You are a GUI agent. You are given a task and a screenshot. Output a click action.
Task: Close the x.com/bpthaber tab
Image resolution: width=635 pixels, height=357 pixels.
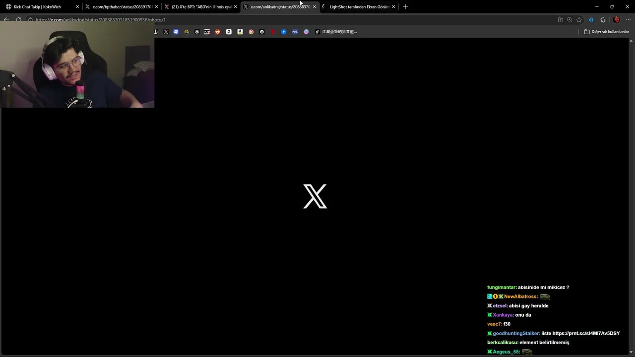coord(156,7)
